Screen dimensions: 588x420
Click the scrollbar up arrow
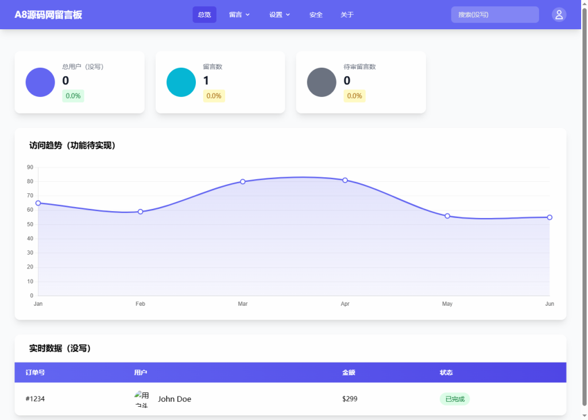pyautogui.click(x=584, y=3)
